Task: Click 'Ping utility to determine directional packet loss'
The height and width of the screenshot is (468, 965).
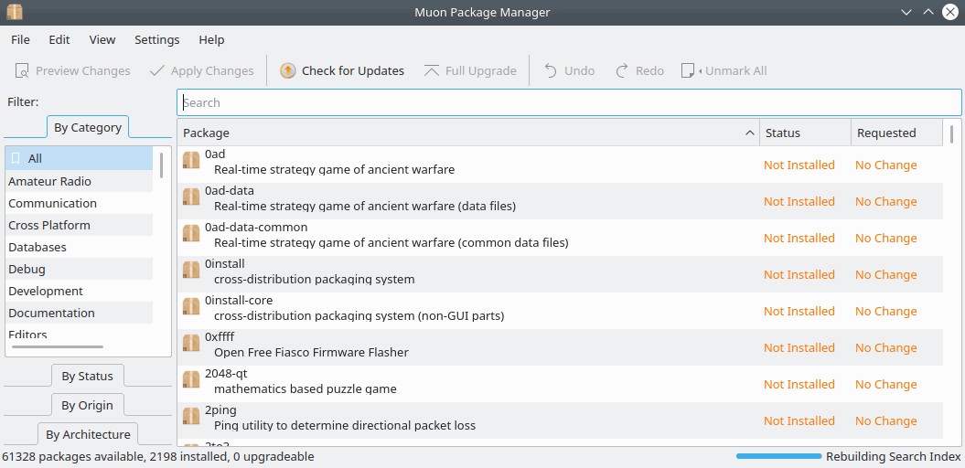Action: pyautogui.click(x=345, y=426)
